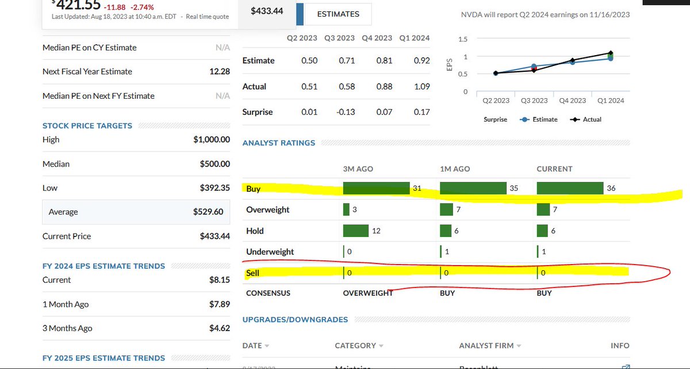Click the -11.88 price change value

pyautogui.click(x=116, y=7)
